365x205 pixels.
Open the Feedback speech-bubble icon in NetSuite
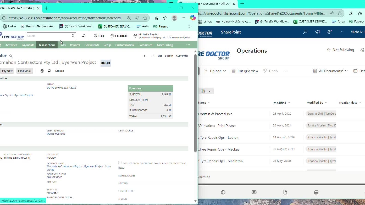[x=112, y=36]
